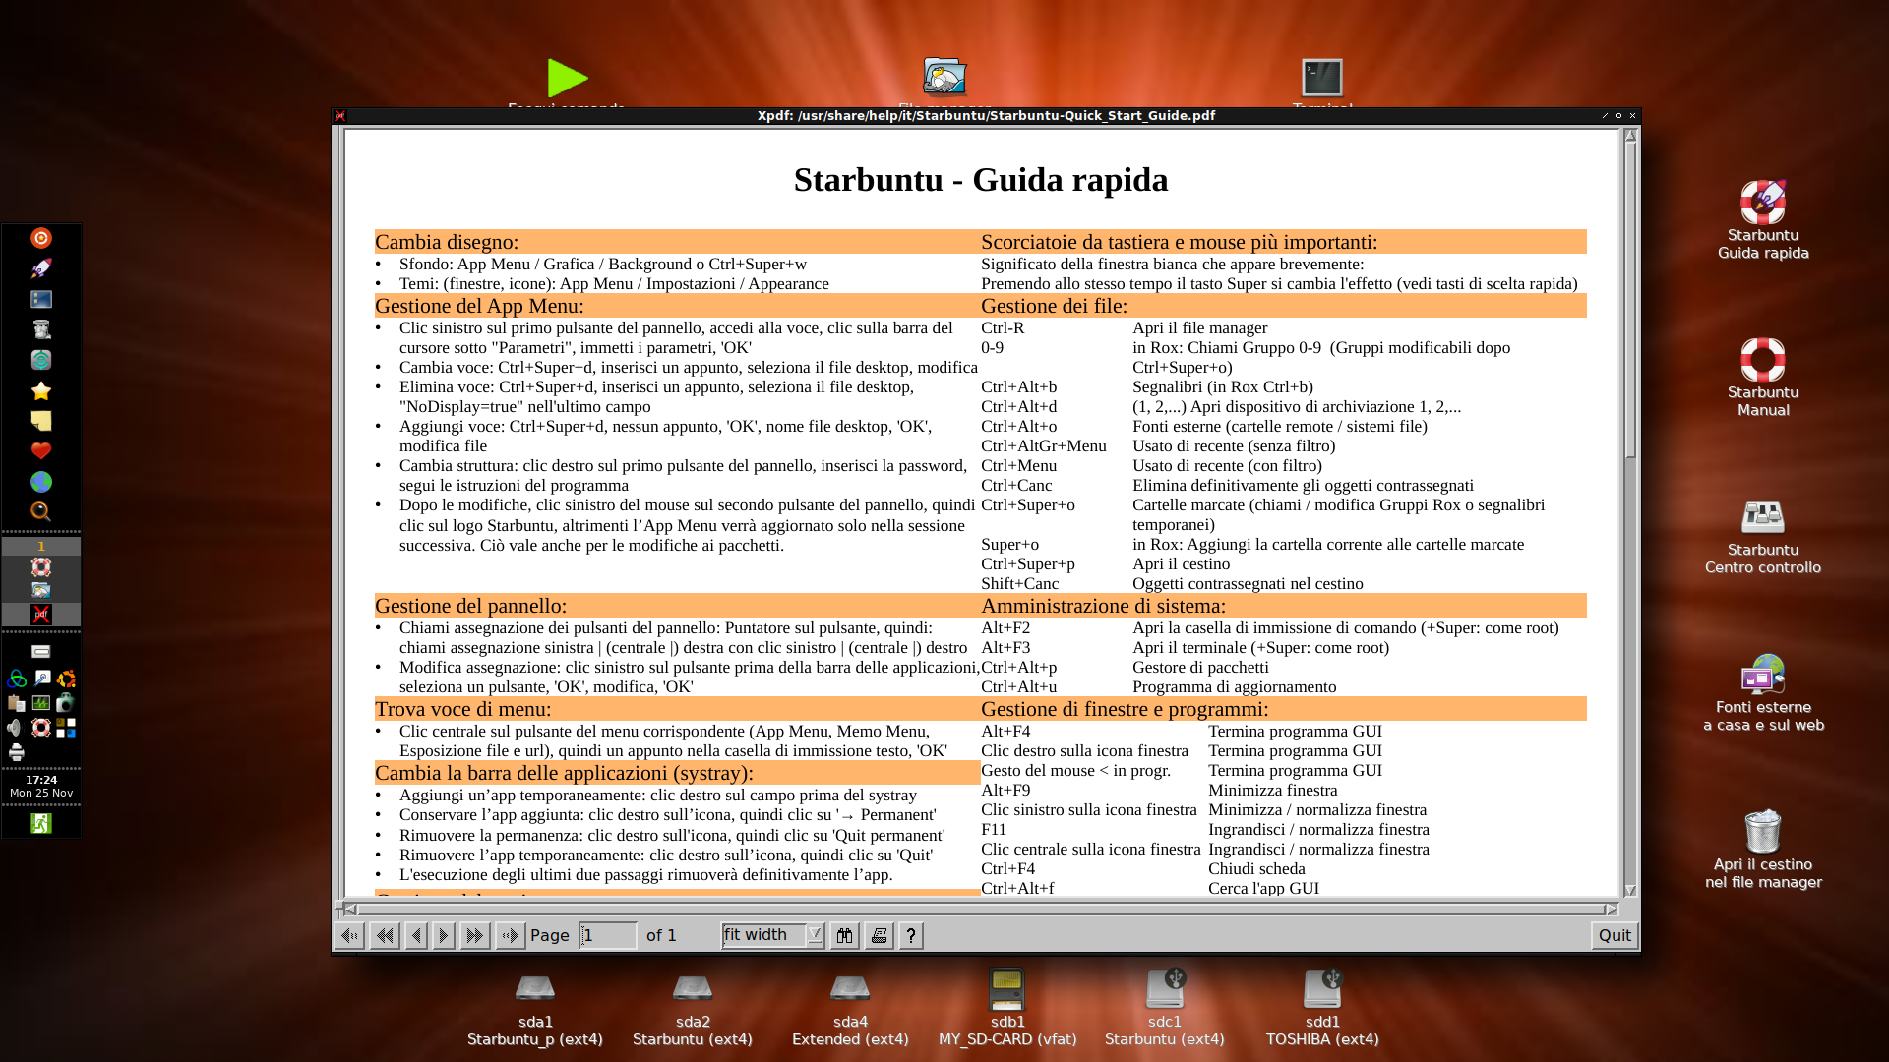The width and height of the screenshot is (1889, 1062).
Task: Jump to last page double arrow
Action: pyautogui.click(x=474, y=935)
